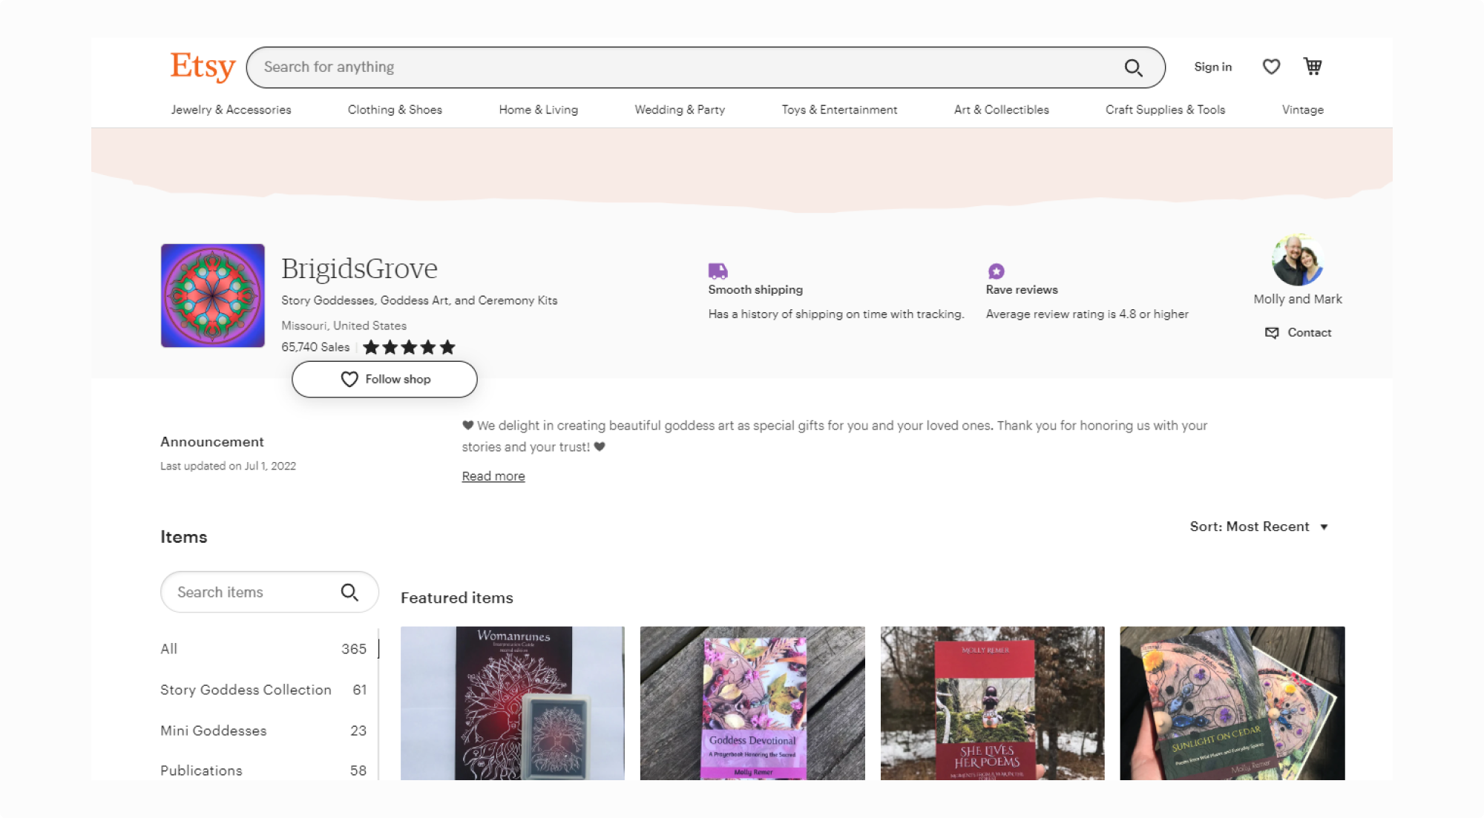The image size is (1484, 818).
Task: Open She Lives Her Poems featured item
Action: [992, 703]
